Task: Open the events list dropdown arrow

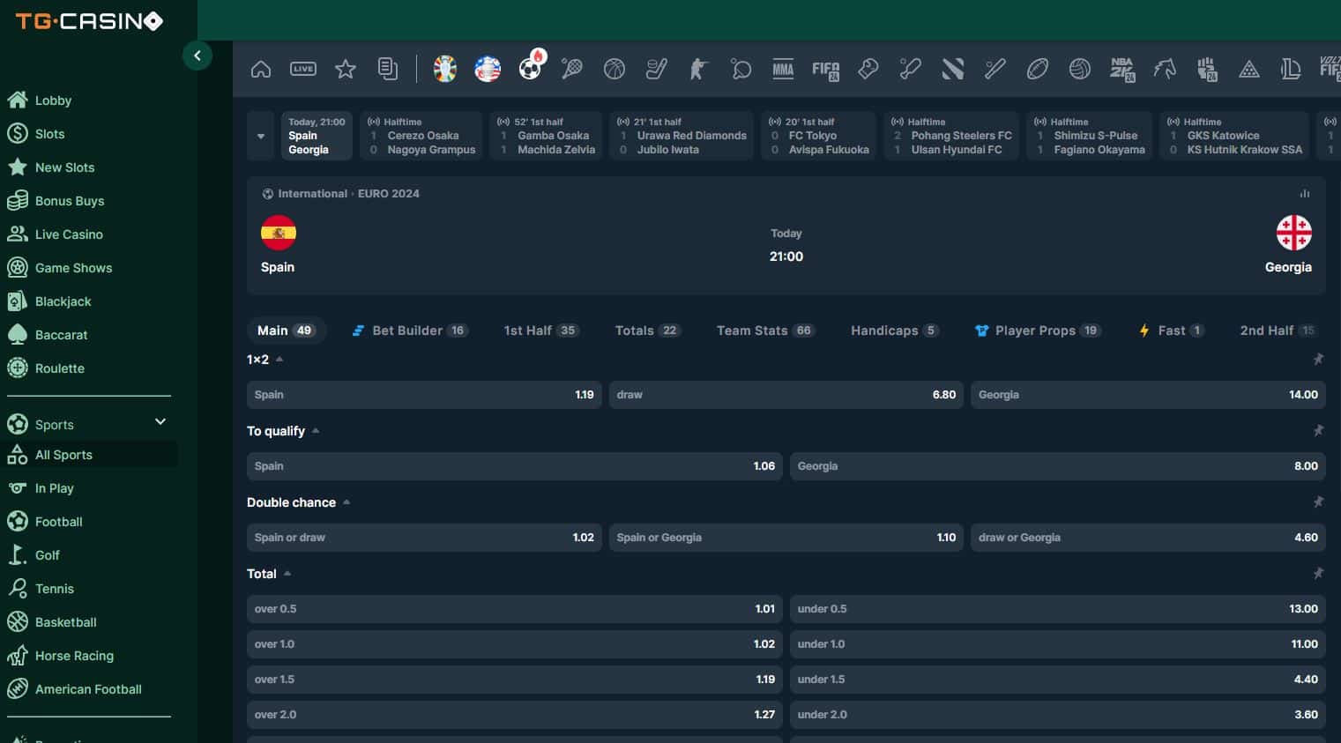Action: click(x=261, y=136)
